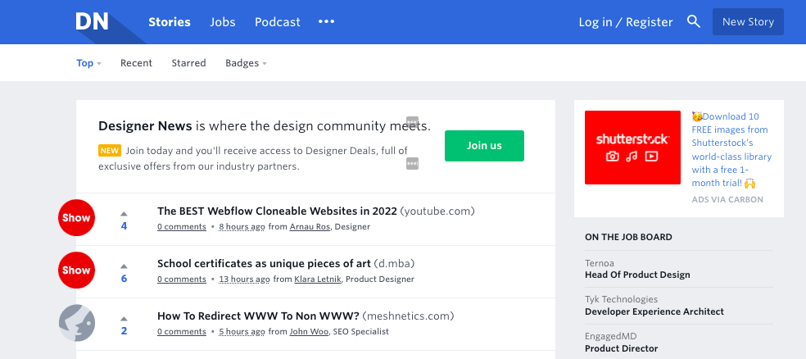Click the New Story button

(x=748, y=21)
